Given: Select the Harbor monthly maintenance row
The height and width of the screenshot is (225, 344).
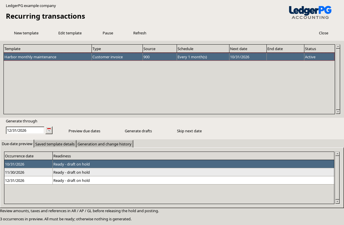Looking at the screenshot, I should (x=169, y=57).
